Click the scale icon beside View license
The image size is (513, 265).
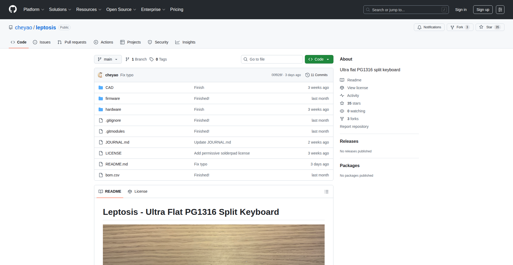pyautogui.click(x=342, y=88)
